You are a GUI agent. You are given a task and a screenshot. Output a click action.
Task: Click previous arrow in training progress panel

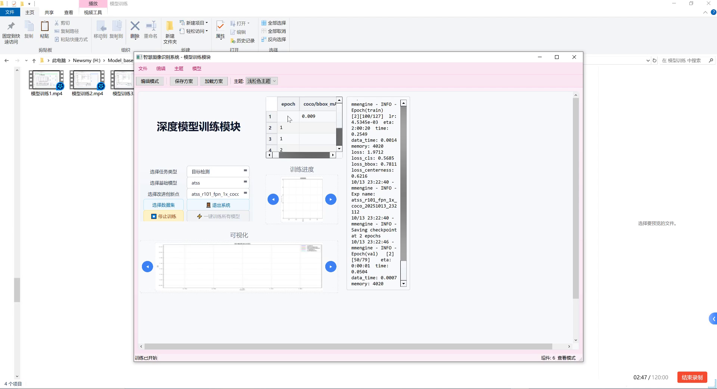(x=273, y=199)
